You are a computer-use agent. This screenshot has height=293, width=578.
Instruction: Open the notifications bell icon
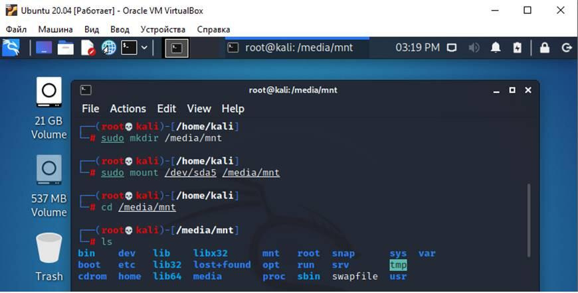(x=496, y=48)
